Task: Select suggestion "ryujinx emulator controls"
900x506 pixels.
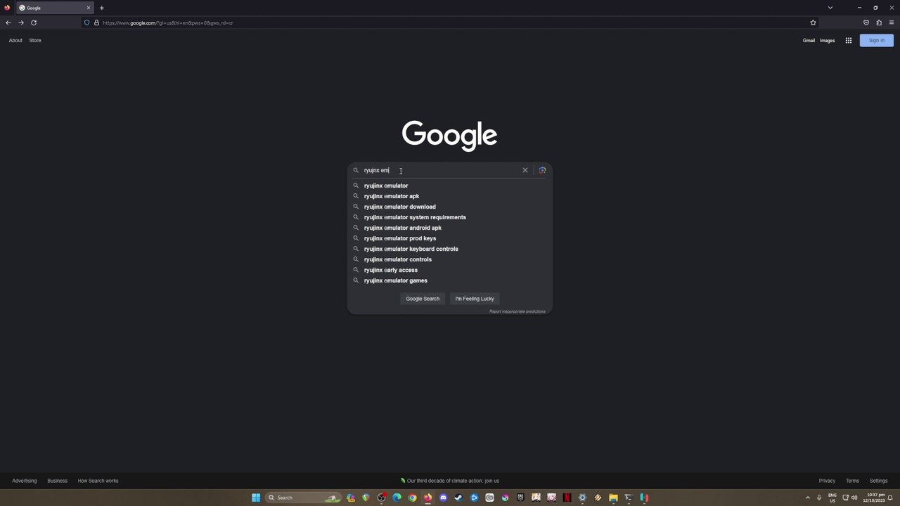Action: point(450,259)
